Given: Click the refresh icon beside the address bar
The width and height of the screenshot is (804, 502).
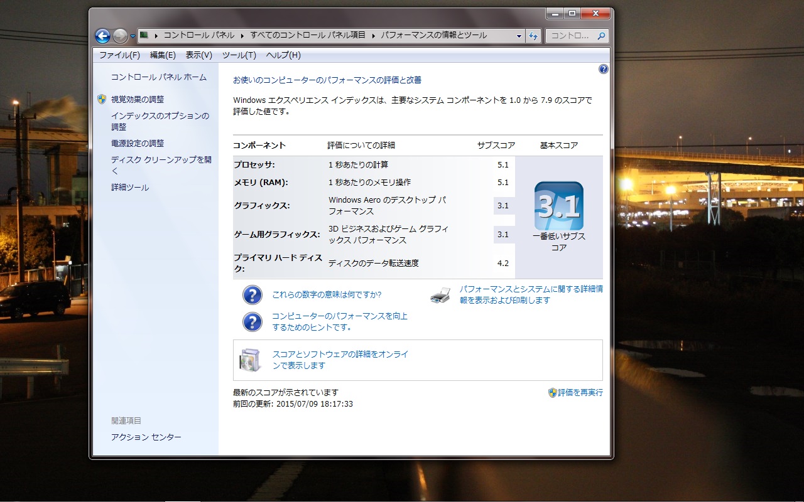Looking at the screenshot, I should (533, 36).
